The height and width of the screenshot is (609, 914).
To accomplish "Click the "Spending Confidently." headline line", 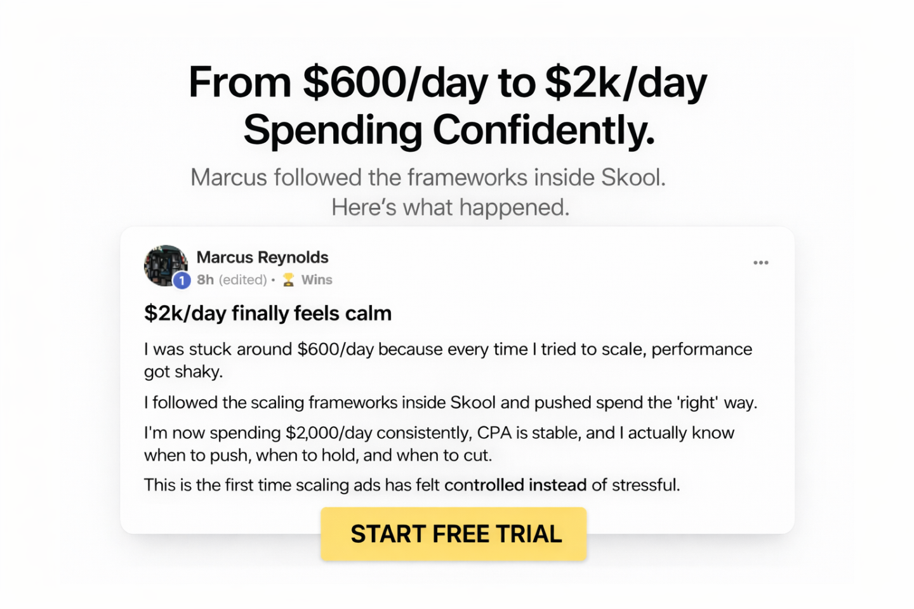I will 449,130.
